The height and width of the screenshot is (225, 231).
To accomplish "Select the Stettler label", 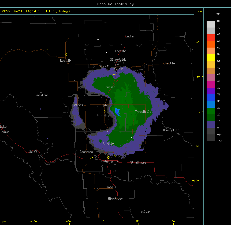I will (x=170, y=63).
